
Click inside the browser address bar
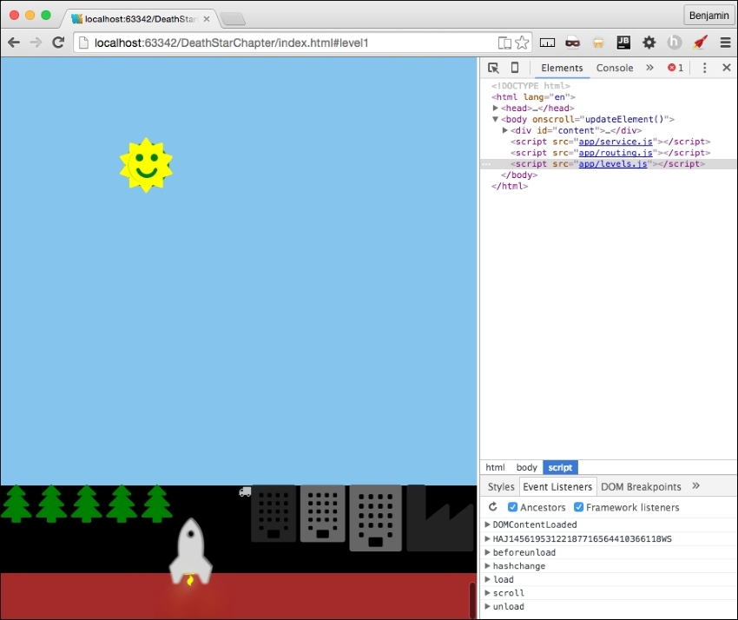click(260, 41)
